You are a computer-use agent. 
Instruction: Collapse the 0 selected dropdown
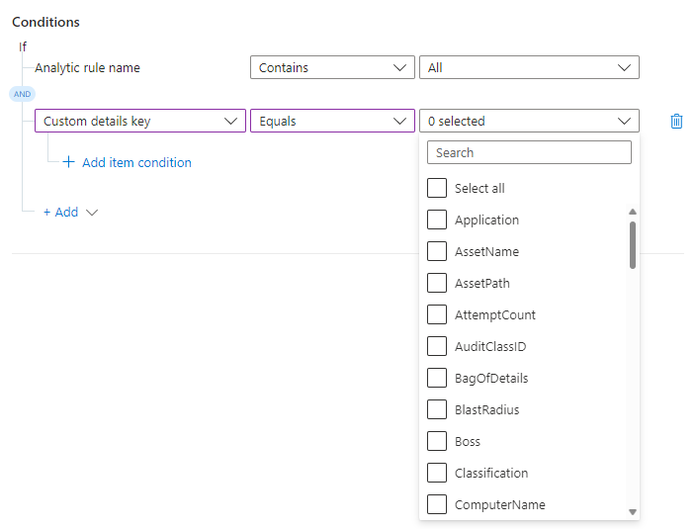(x=529, y=121)
